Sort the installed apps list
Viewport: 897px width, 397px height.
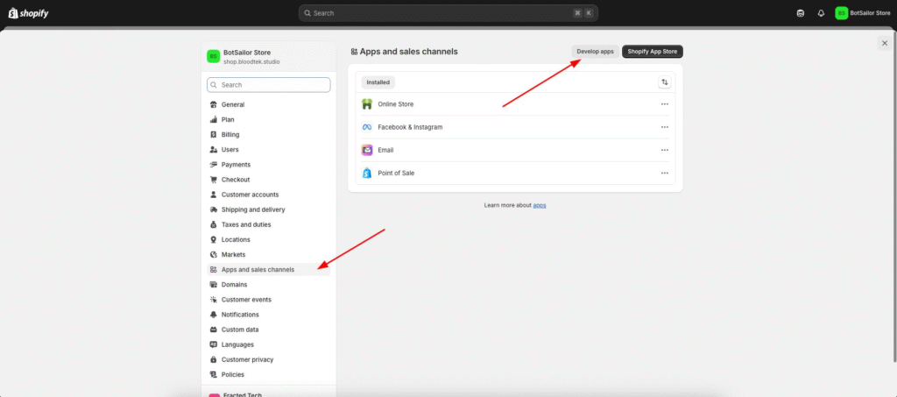pos(664,82)
